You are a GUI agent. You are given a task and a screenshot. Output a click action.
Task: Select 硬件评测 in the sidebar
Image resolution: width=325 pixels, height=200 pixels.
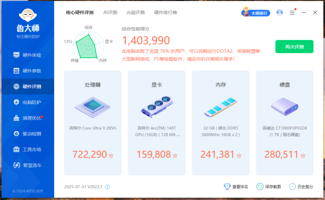coord(28,87)
